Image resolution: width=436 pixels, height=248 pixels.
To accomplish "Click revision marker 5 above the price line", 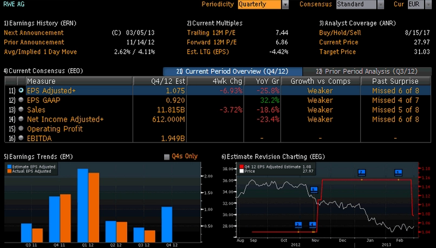I will point(314,190).
